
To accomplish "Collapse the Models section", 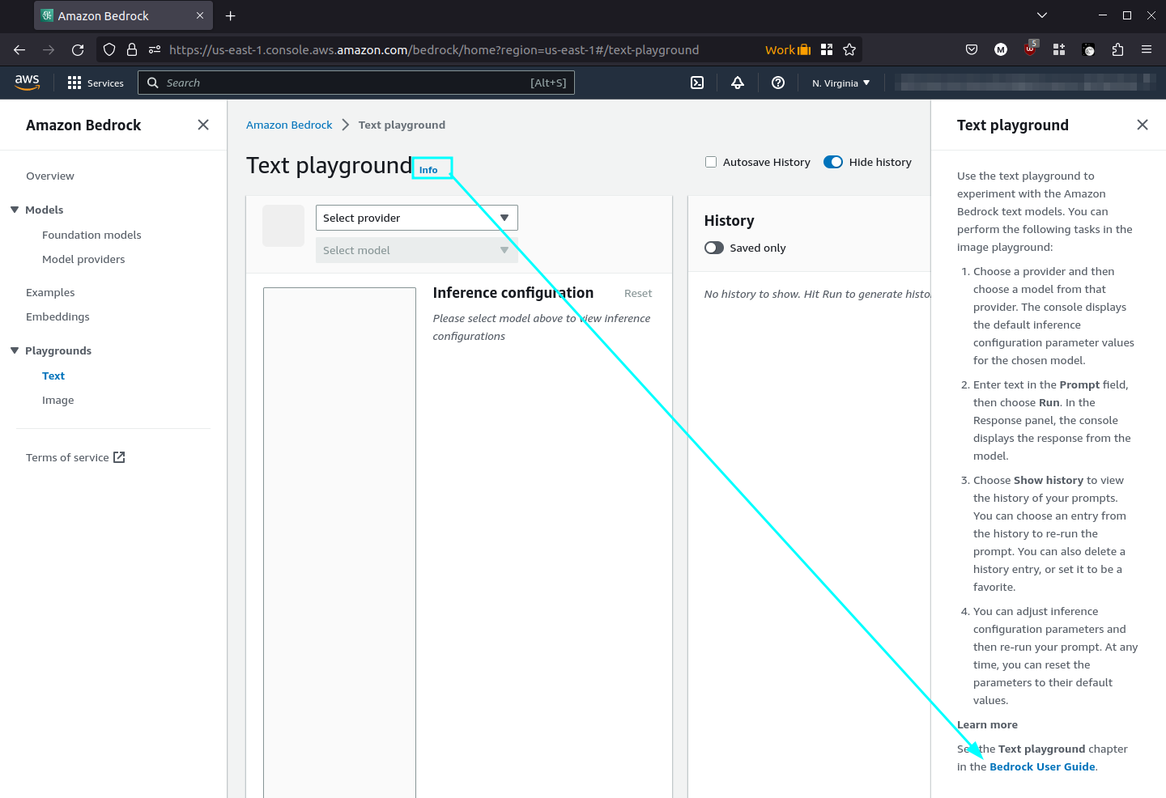I will pyautogui.click(x=13, y=209).
